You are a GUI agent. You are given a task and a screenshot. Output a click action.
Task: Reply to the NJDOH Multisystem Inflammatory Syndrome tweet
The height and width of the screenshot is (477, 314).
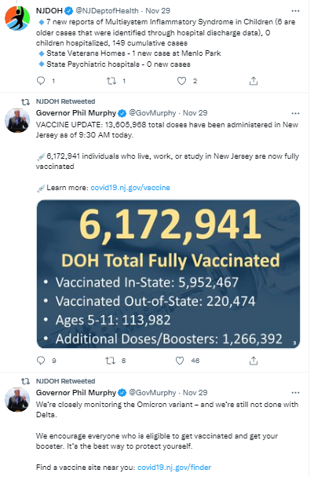coord(41,81)
